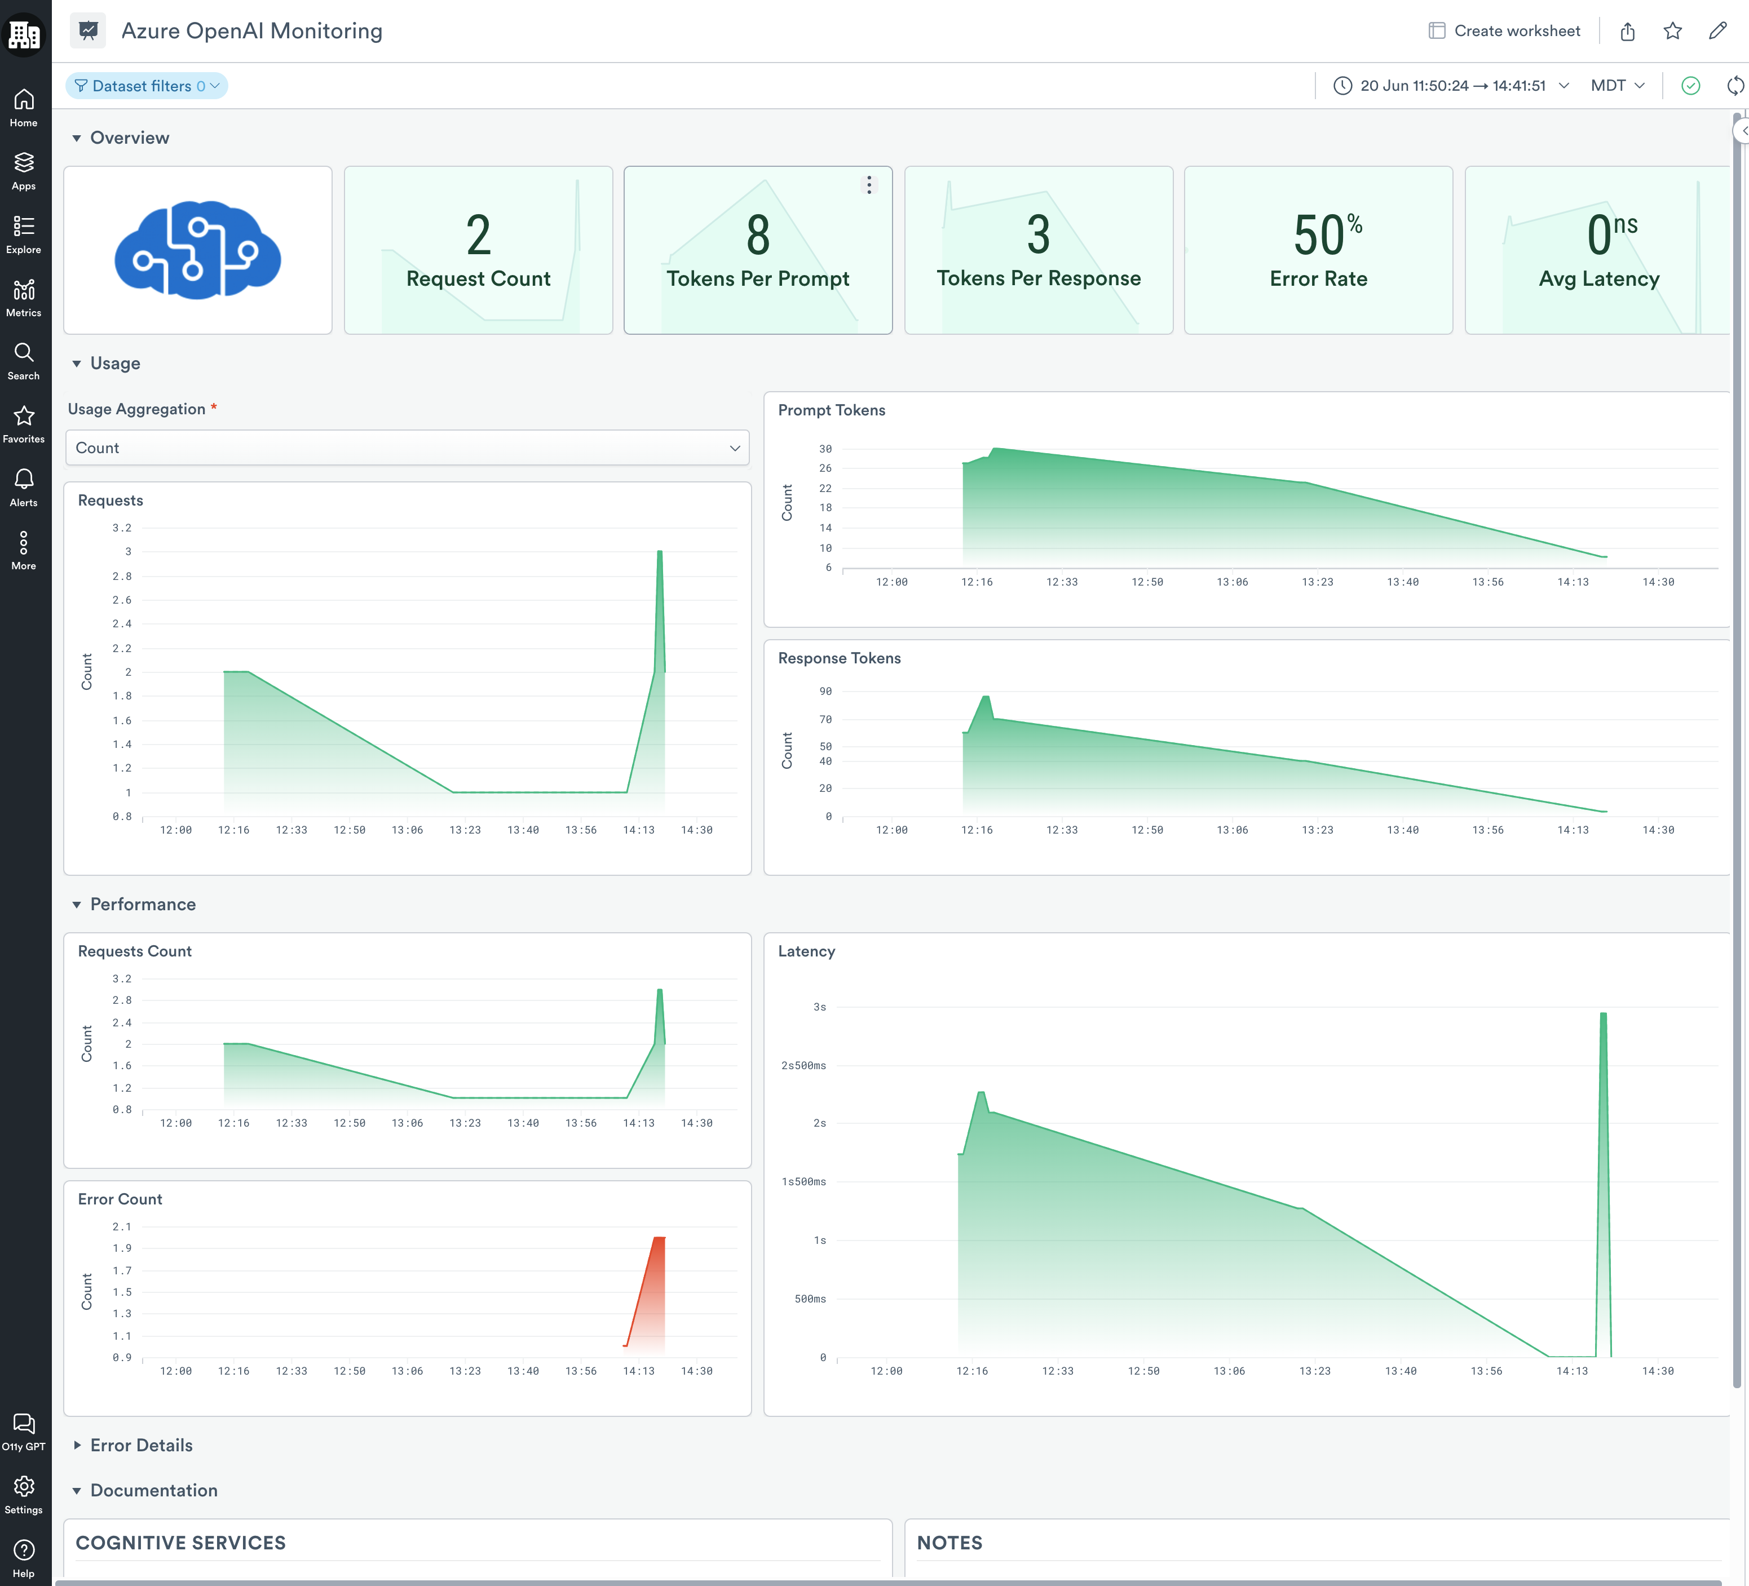
Task: Favorite this dashboard with the star icon
Action: tap(1673, 31)
